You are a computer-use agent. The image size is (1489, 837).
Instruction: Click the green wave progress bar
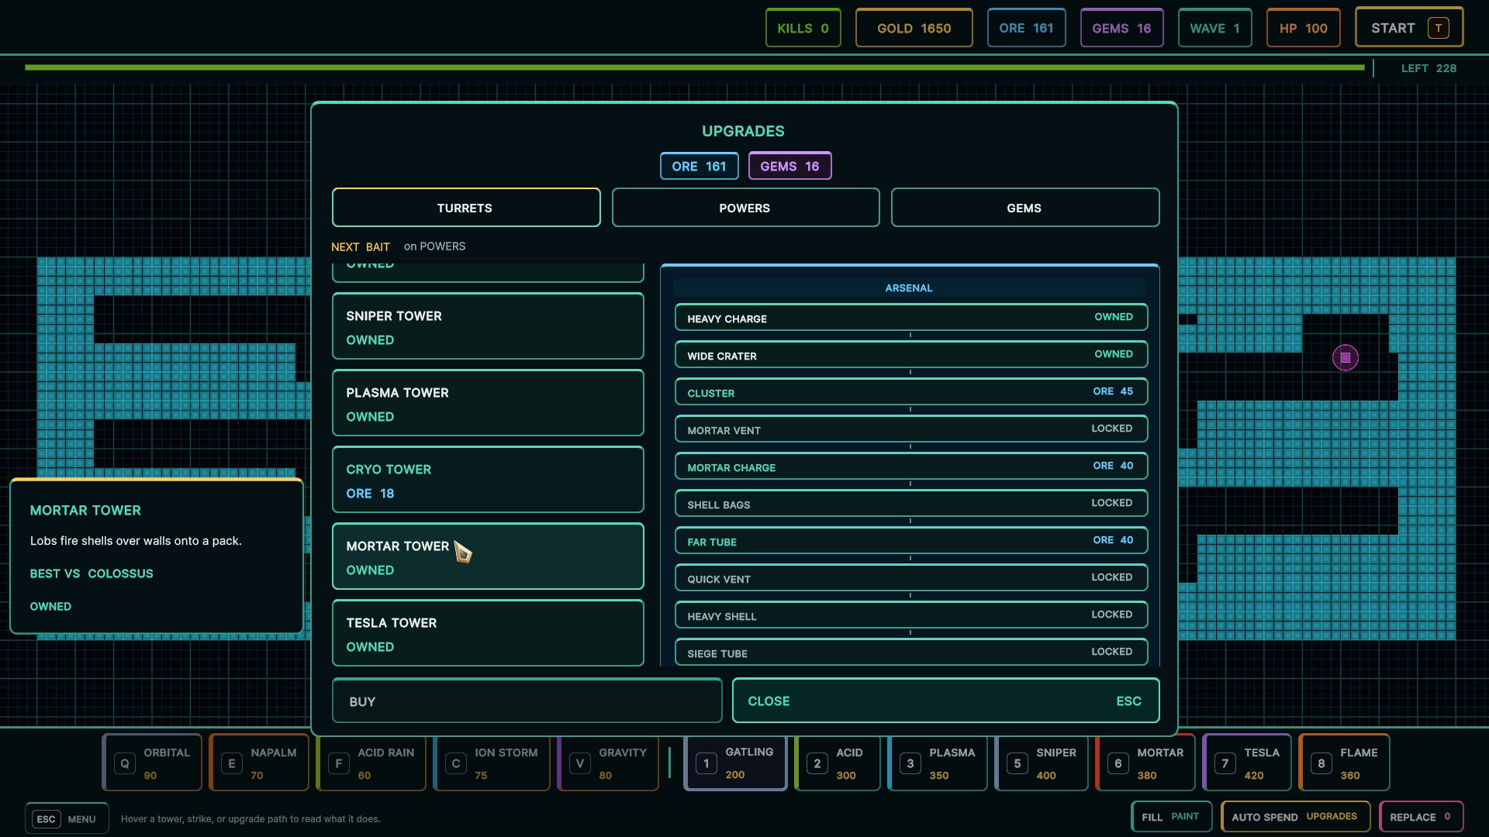point(694,67)
